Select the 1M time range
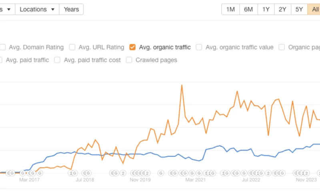320x192 pixels. [x=230, y=9]
